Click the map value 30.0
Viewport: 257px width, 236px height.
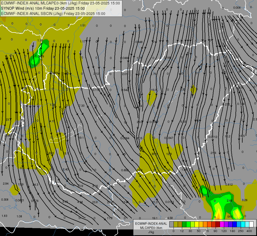click(x=154, y=154)
